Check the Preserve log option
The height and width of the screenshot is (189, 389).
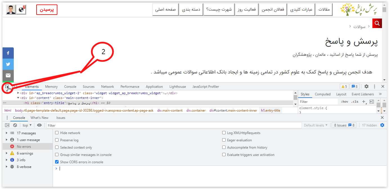coord(57,140)
